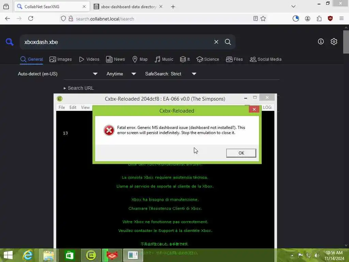Select the Music search category
349x262 pixels.
164,59
